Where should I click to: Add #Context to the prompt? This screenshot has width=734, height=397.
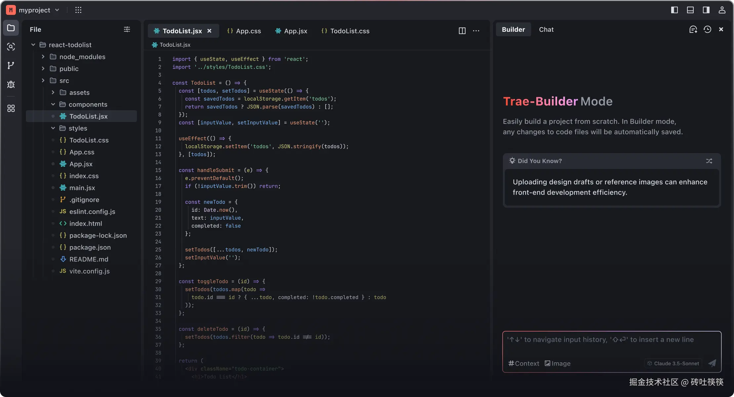point(524,363)
